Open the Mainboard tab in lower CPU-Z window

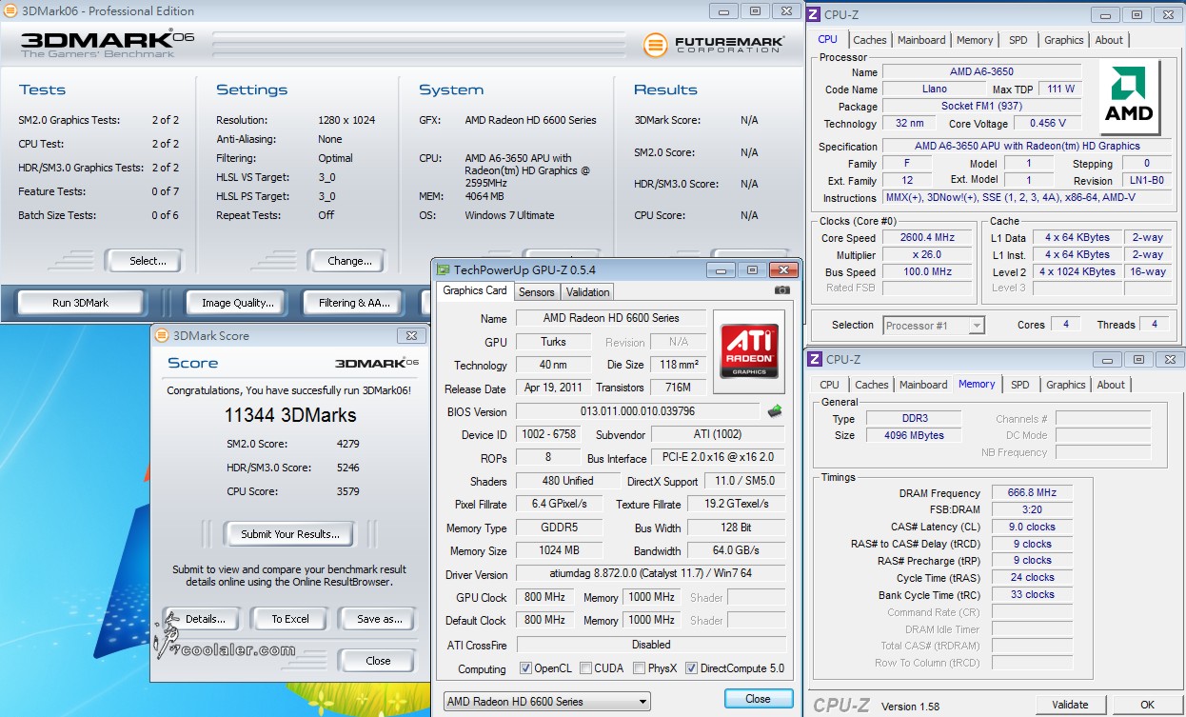[923, 385]
